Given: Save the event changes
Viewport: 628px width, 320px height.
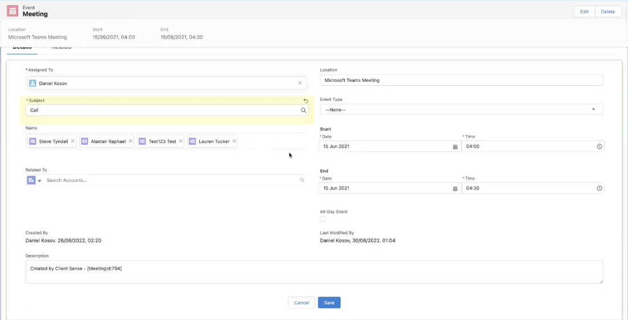Looking at the screenshot, I should [x=329, y=303].
